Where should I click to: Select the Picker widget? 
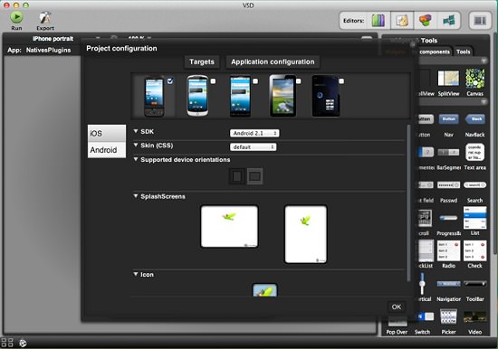coord(448,316)
